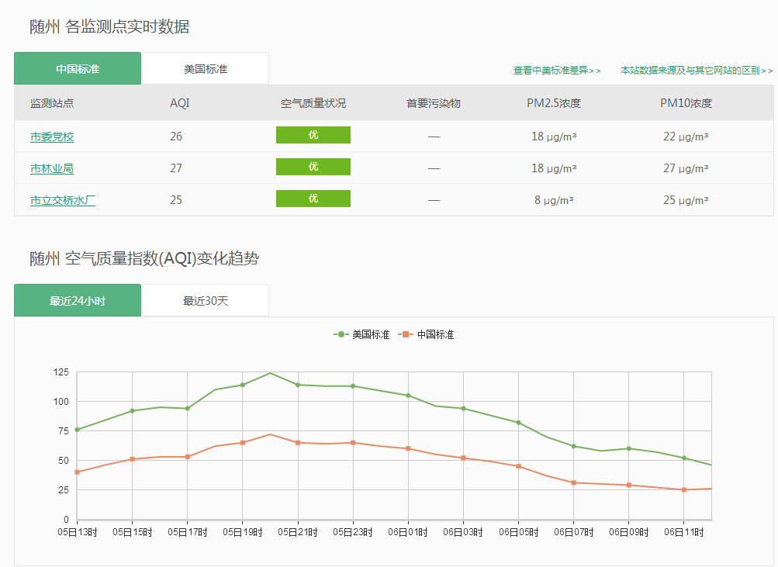Click the green 优 badge for 市委党校
Image resolution: width=778 pixels, height=567 pixels.
click(313, 136)
